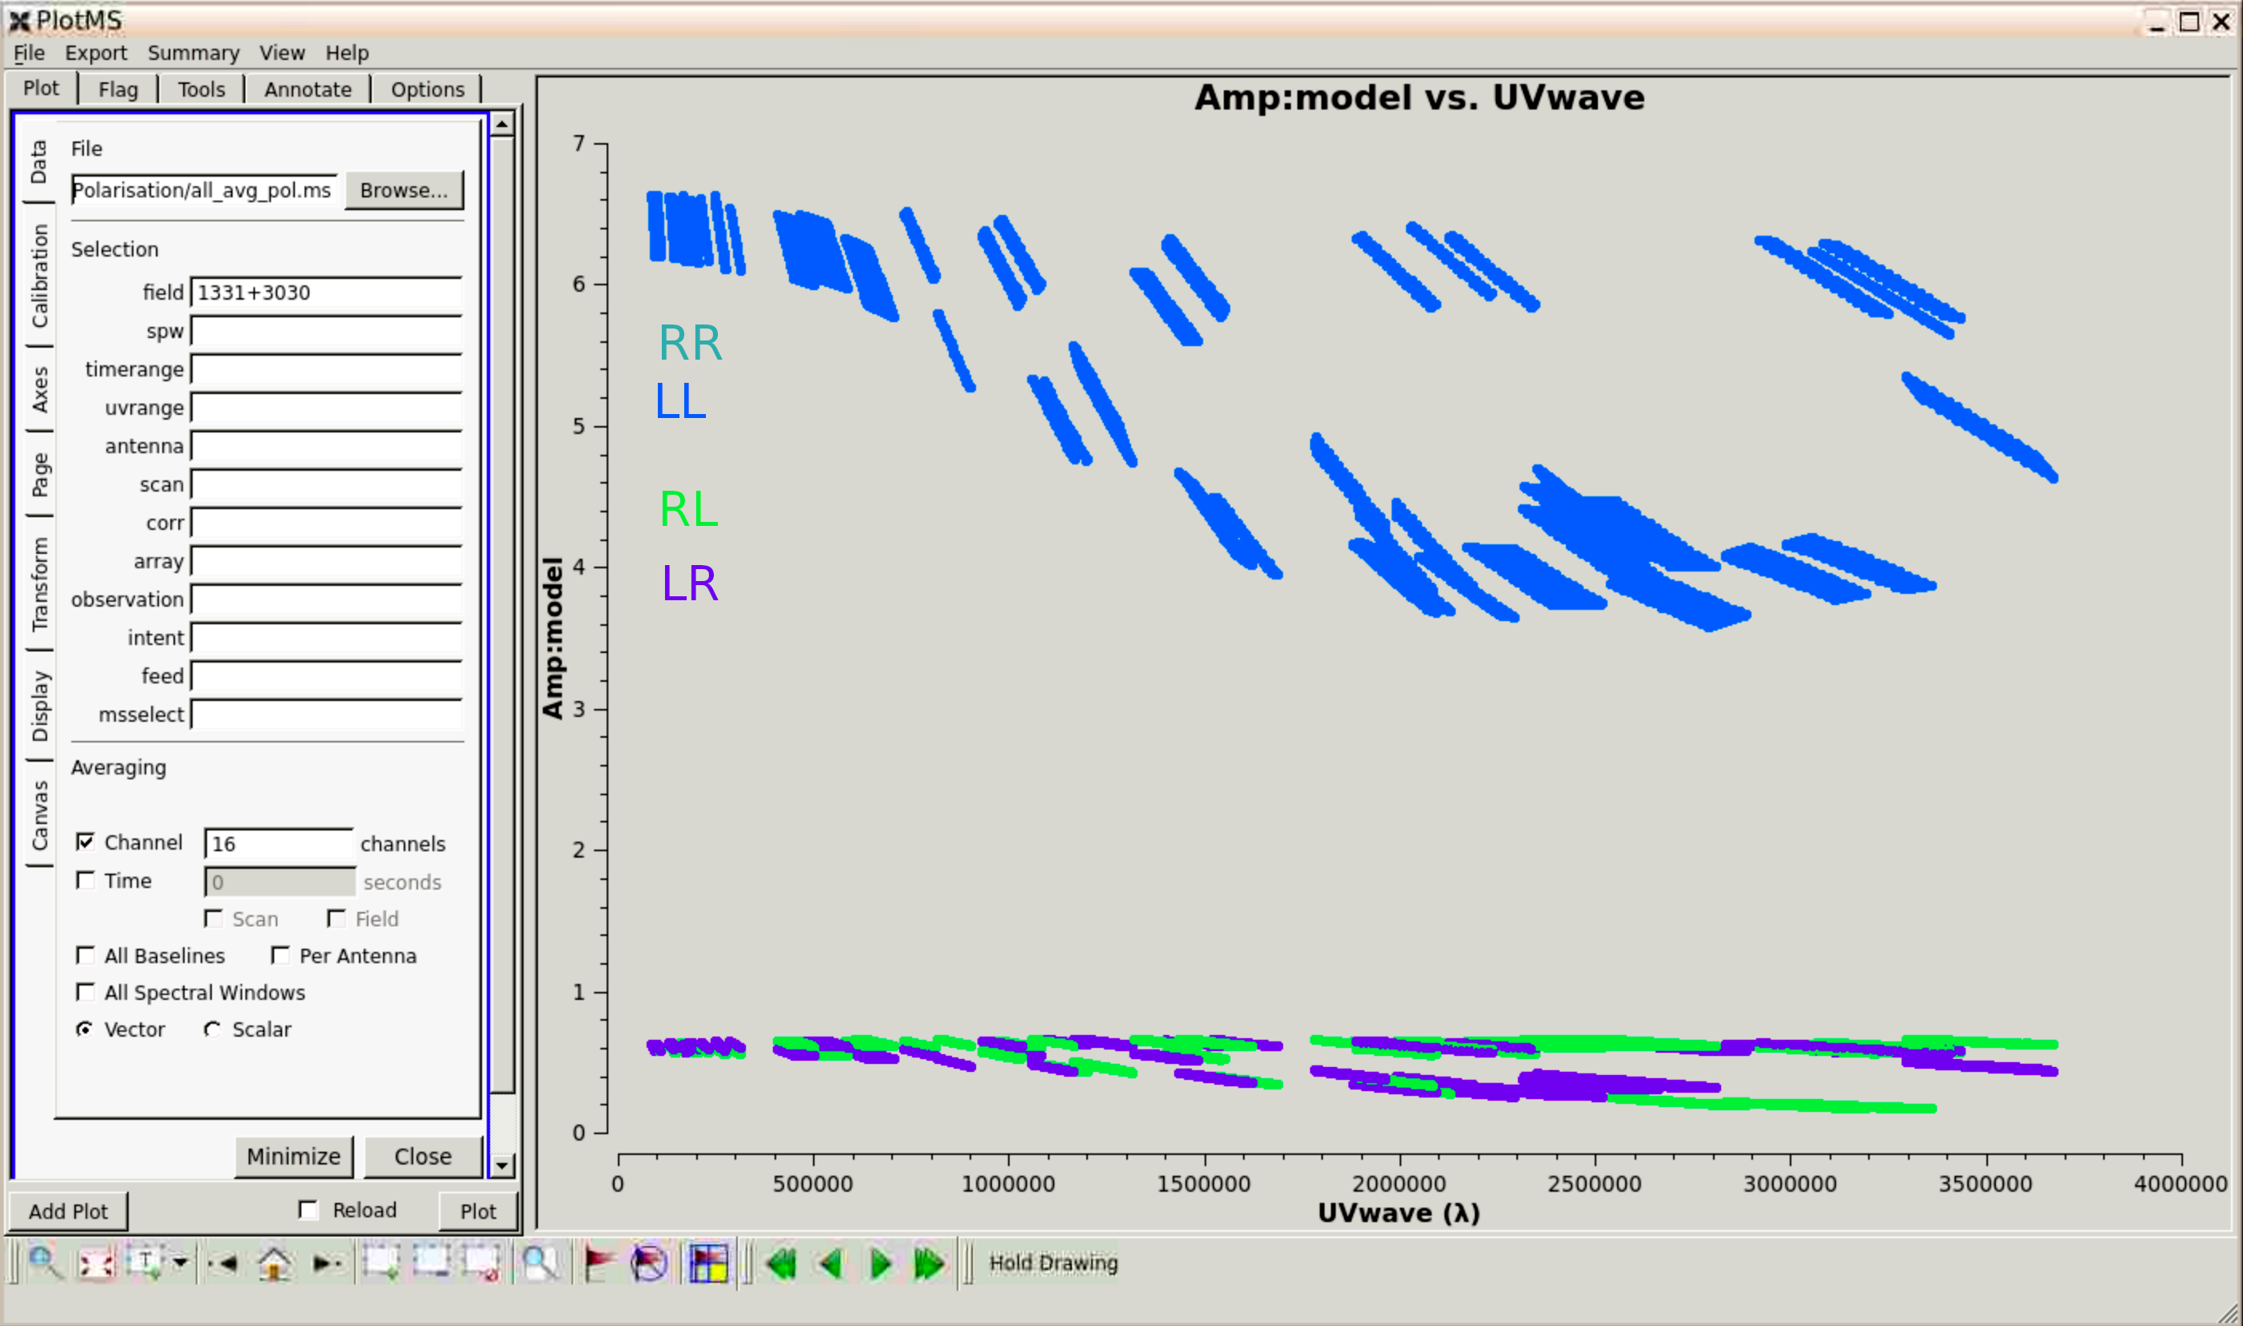Select the Pan tool with red arrows

(x=96, y=1264)
